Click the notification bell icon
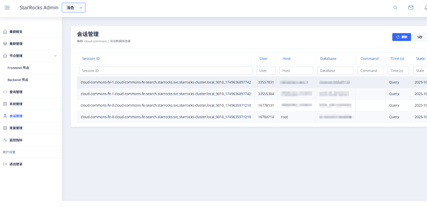 coord(425,8)
